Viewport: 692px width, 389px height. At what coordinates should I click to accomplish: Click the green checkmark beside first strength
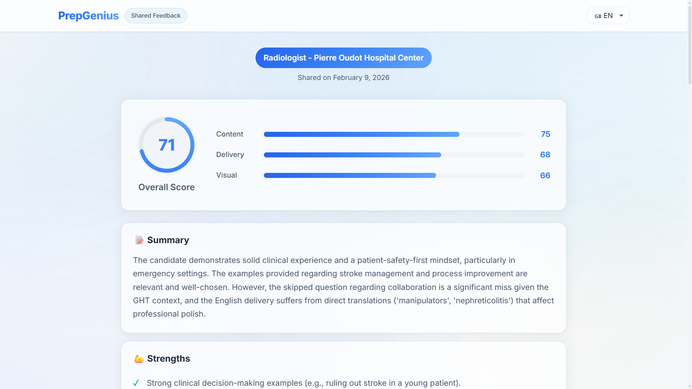coord(136,383)
